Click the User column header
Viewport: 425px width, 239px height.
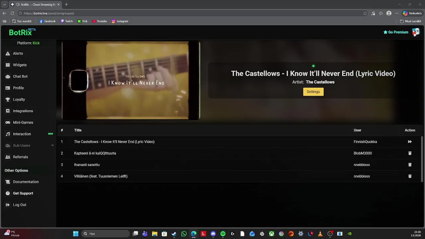pyautogui.click(x=357, y=130)
